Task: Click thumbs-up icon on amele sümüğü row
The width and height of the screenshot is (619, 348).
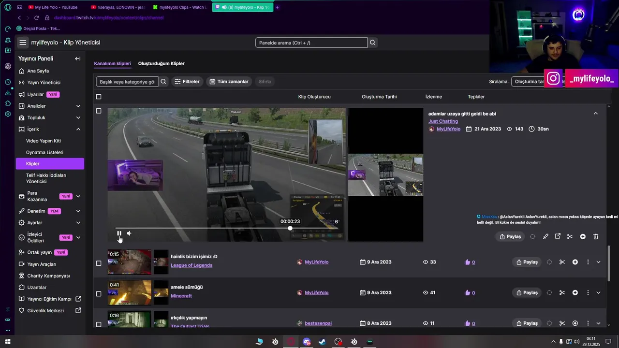Action: click(x=467, y=292)
